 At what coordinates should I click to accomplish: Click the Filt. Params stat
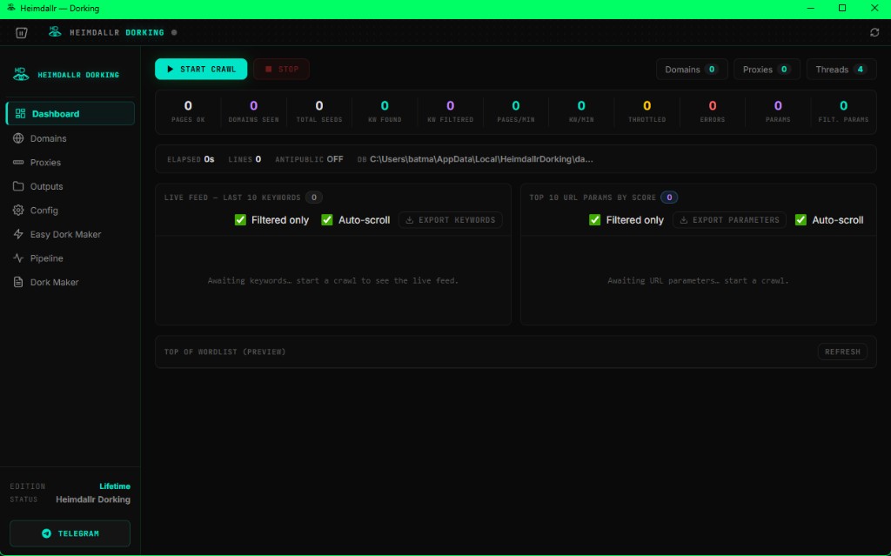click(x=843, y=111)
